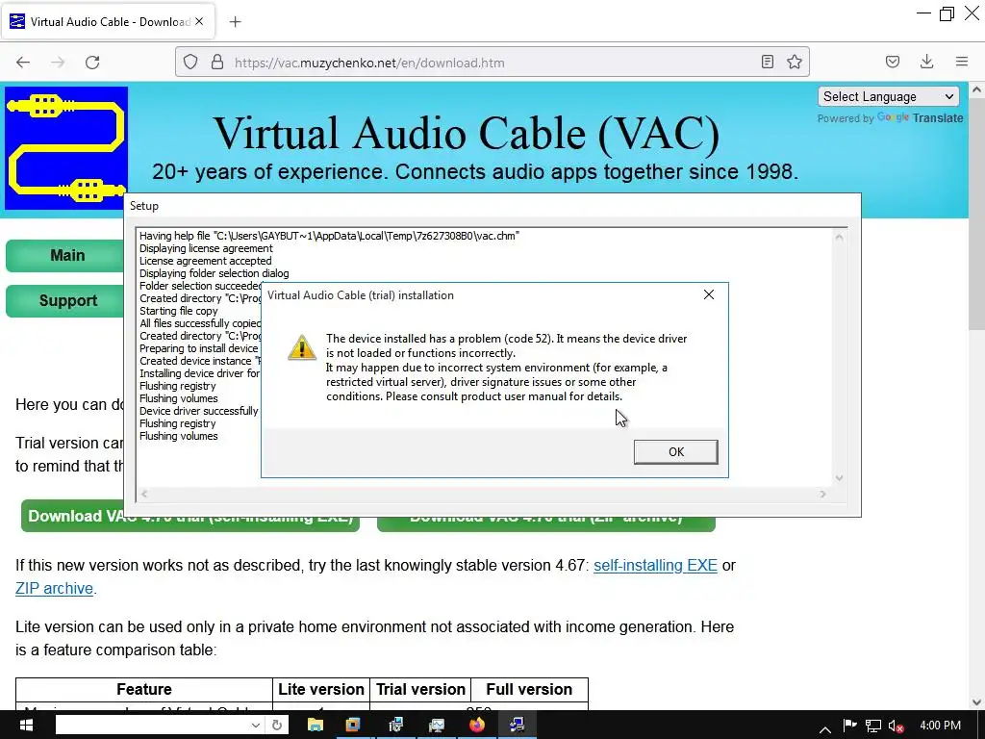The width and height of the screenshot is (985, 739).
Task: Click OK in the installation warning dialog
Action: (675, 452)
